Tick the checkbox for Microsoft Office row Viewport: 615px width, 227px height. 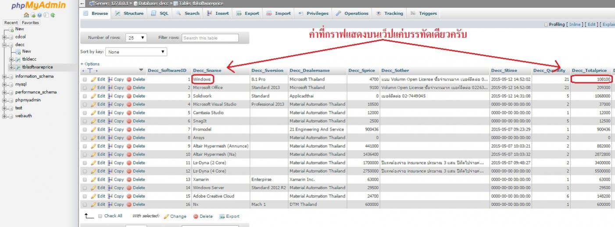coord(85,88)
